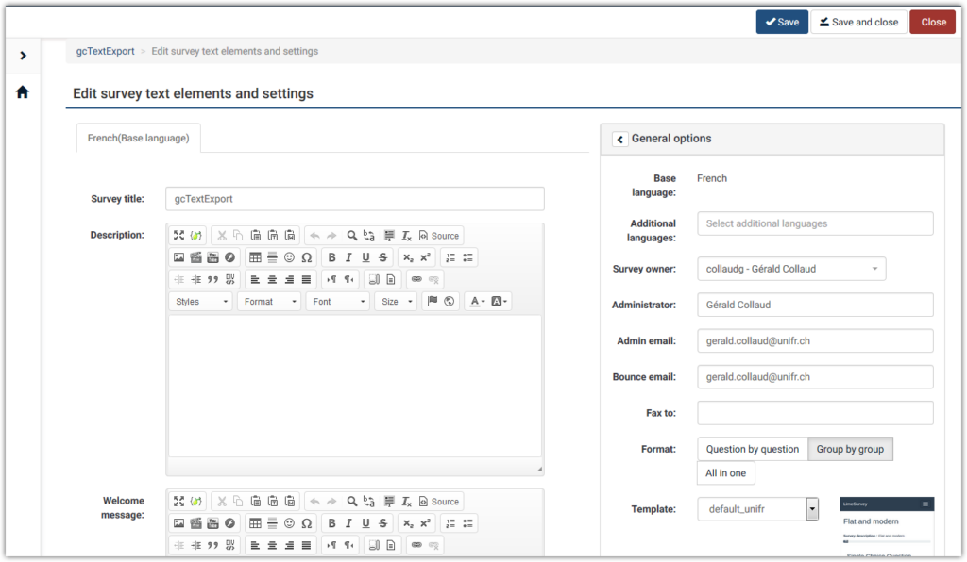
Task: Insert an anchor flag in Description editor
Action: click(x=433, y=301)
